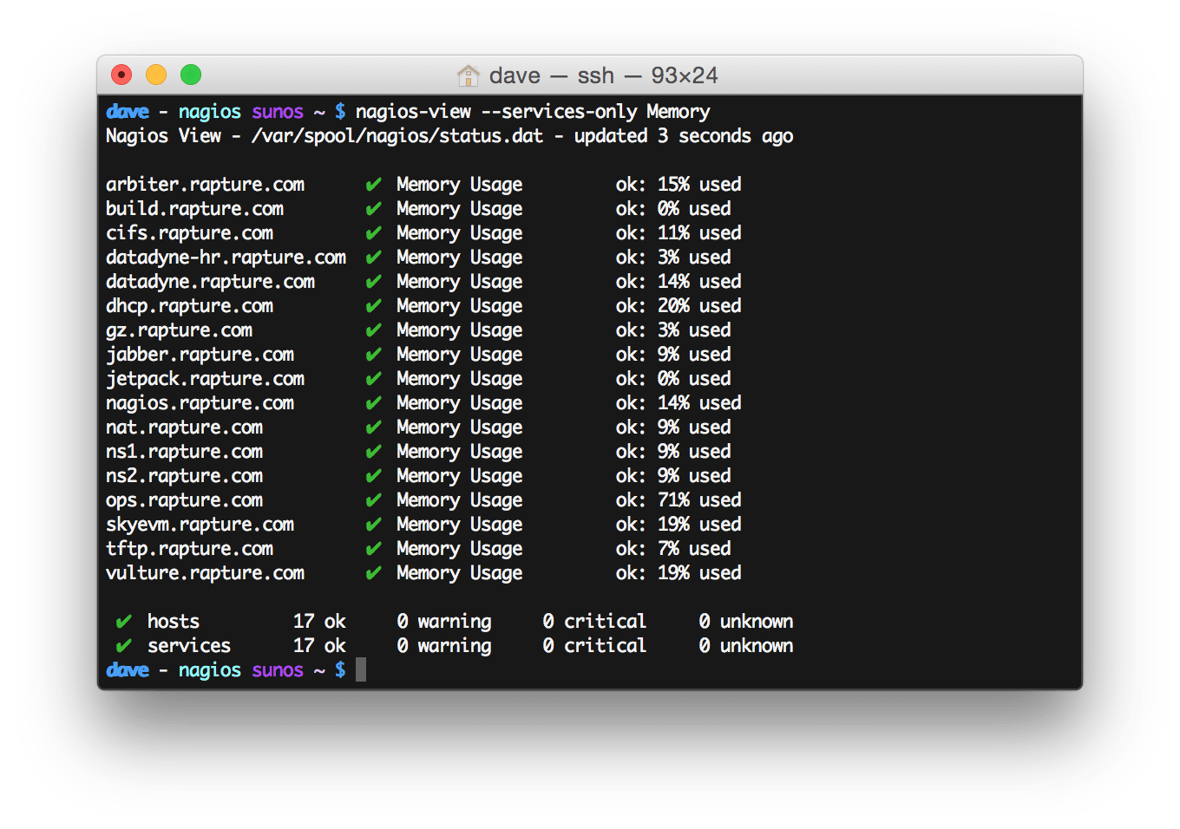Image resolution: width=1180 pixels, height=829 pixels.
Task: Click hostname 'datadyne.rapture.com'
Action: 210,282
